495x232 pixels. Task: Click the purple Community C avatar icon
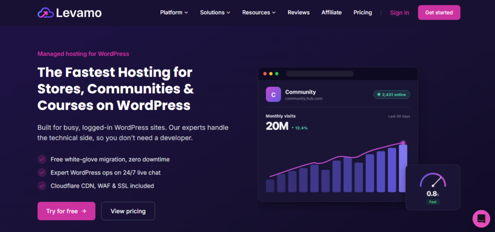click(x=273, y=95)
